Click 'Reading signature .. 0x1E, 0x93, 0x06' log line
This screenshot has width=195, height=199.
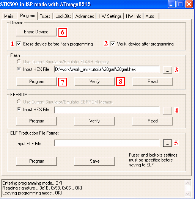click(42, 188)
